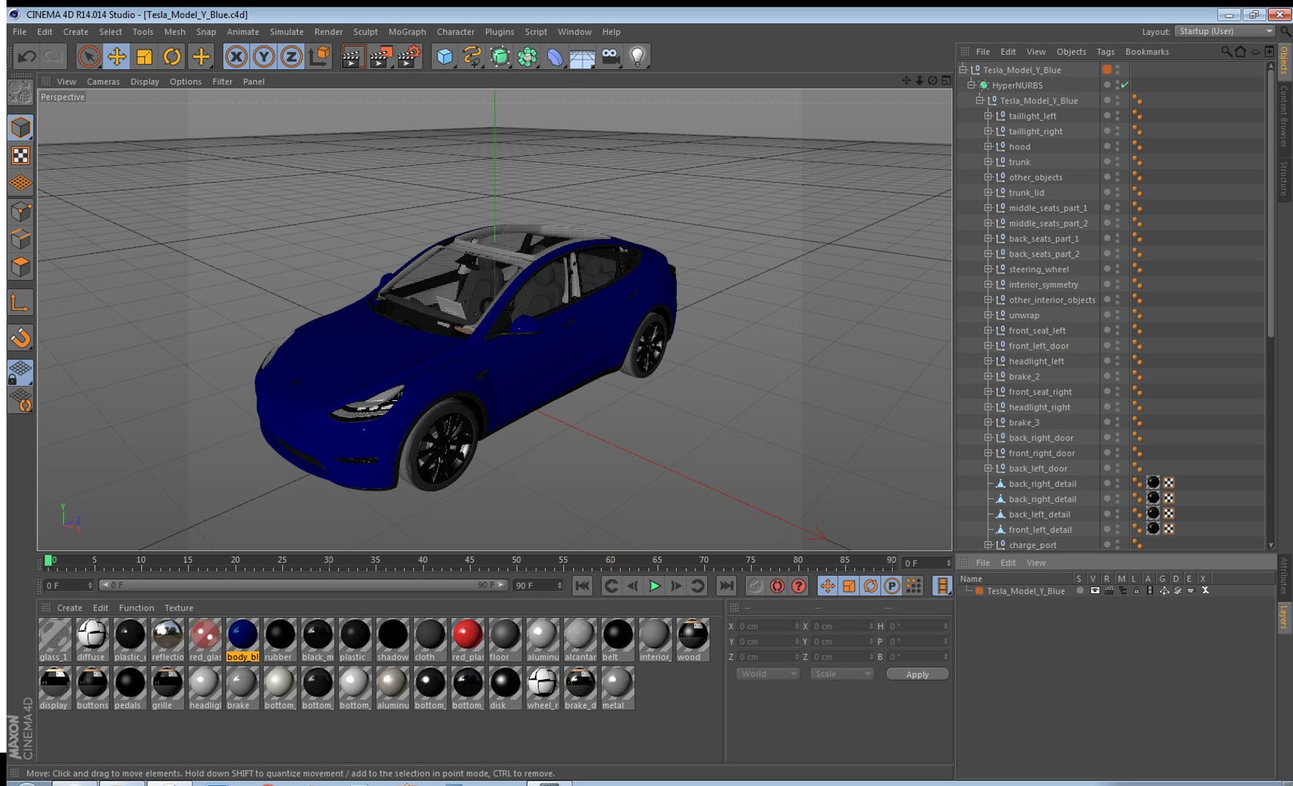The width and height of the screenshot is (1293, 786).
Task: Select the Live Selection tool
Action: [x=89, y=56]
